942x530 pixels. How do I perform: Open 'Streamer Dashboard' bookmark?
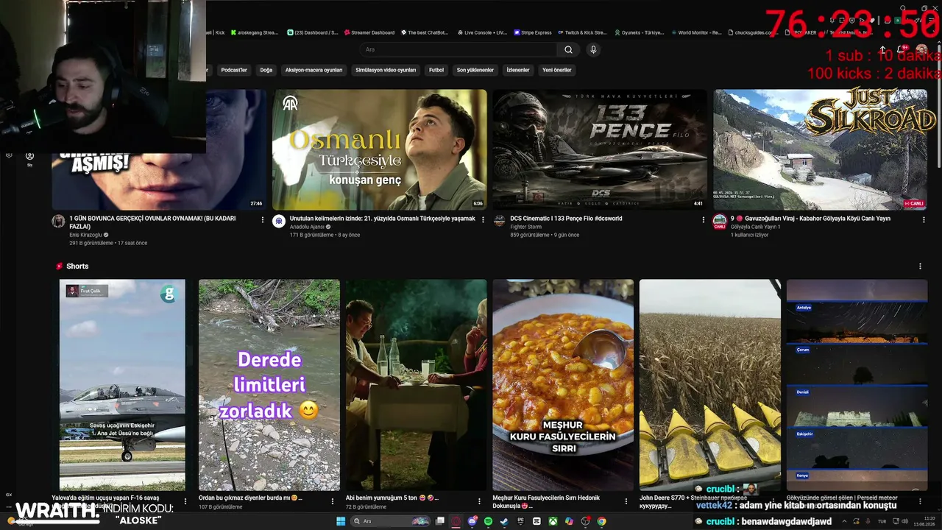(369, 32)
